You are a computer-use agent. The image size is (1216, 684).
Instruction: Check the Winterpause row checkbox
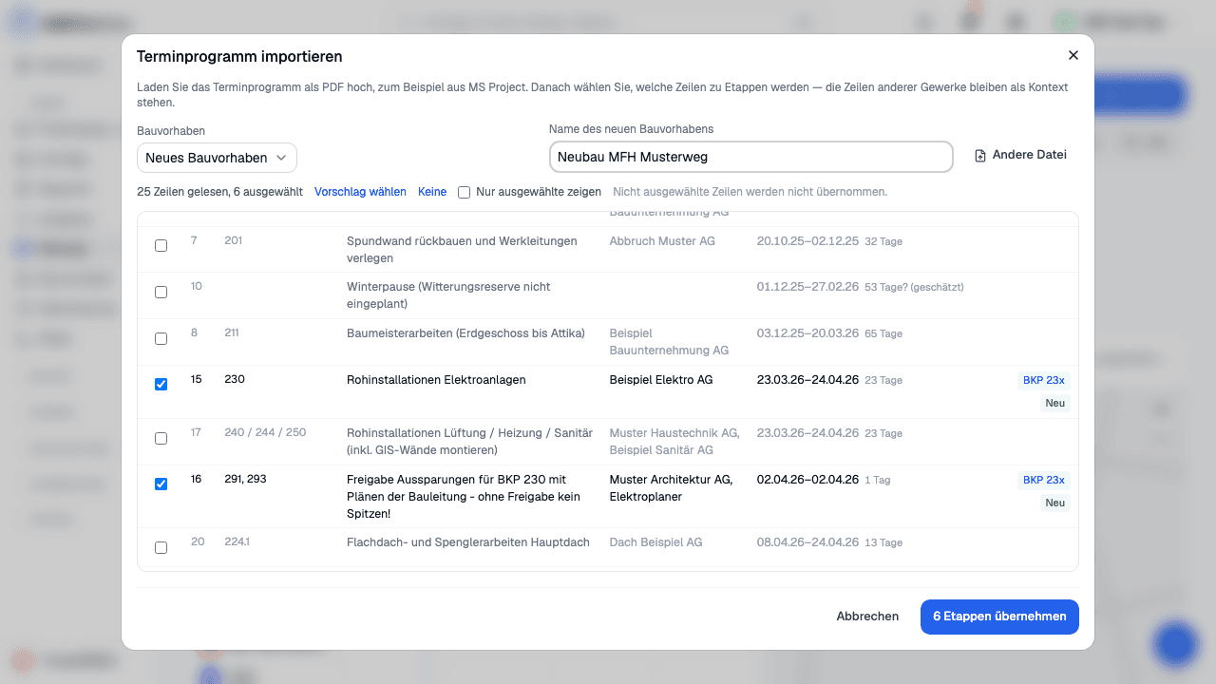tap(161, 293)
